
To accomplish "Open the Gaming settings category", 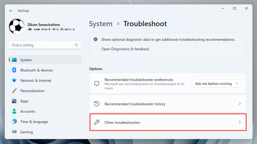I will click(26, 132).
